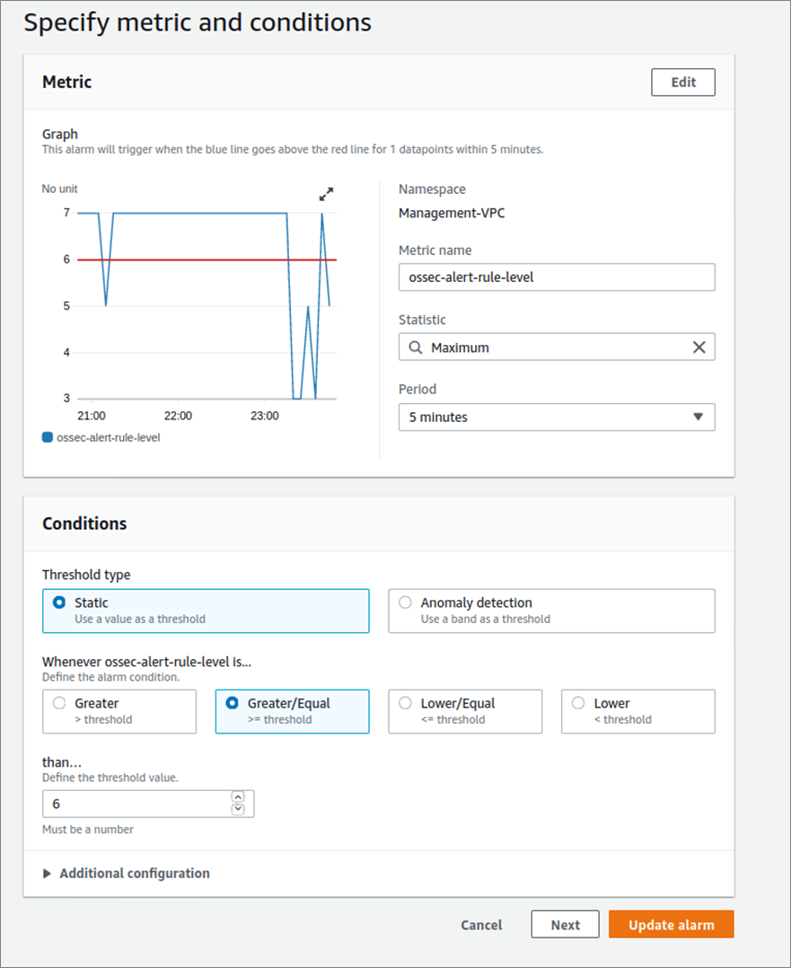Screen dimensions: 791x968
Task: Expand the graph to full size
Action: [x=326, y=194]
